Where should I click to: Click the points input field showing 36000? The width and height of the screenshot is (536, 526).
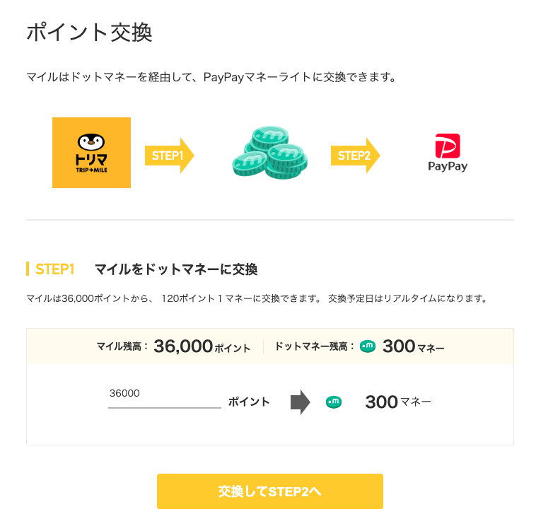[165, 396]
